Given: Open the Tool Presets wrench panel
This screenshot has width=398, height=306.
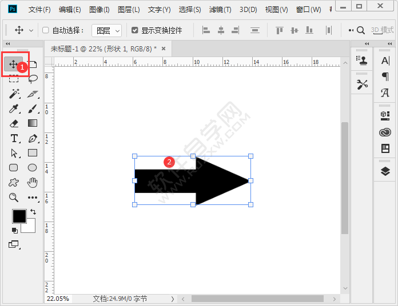Looking at the screenshot, I should pos(362,84).
